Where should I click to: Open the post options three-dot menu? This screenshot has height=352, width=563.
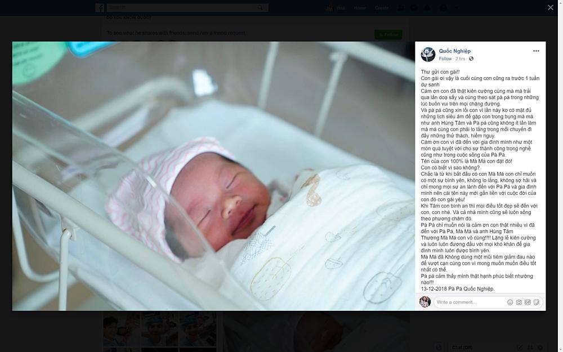tap(536, 51)
